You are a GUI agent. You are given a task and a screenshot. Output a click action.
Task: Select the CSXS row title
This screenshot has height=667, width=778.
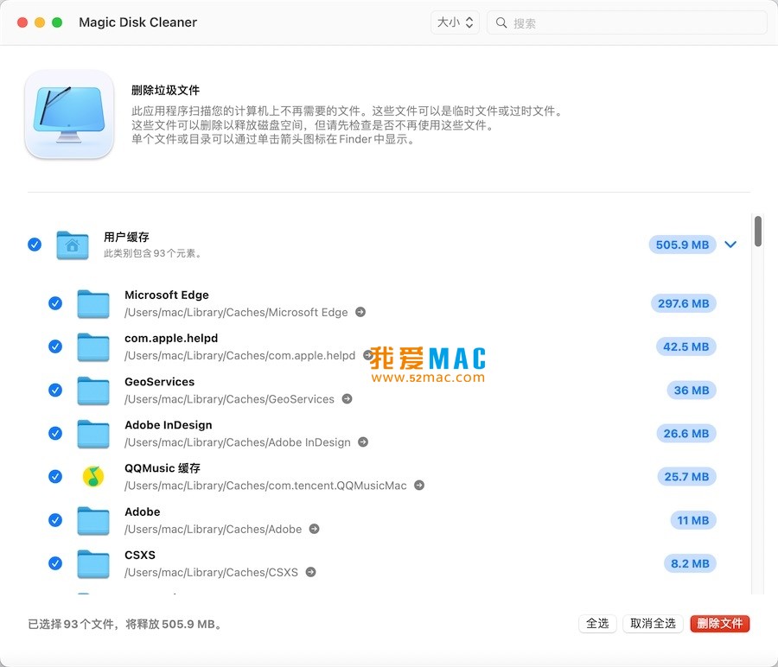pos(140,555)
